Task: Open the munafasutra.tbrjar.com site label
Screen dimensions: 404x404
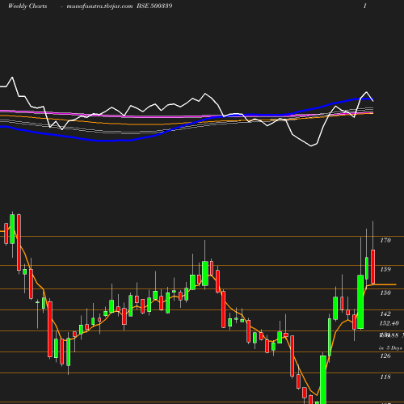Action: 99,6
